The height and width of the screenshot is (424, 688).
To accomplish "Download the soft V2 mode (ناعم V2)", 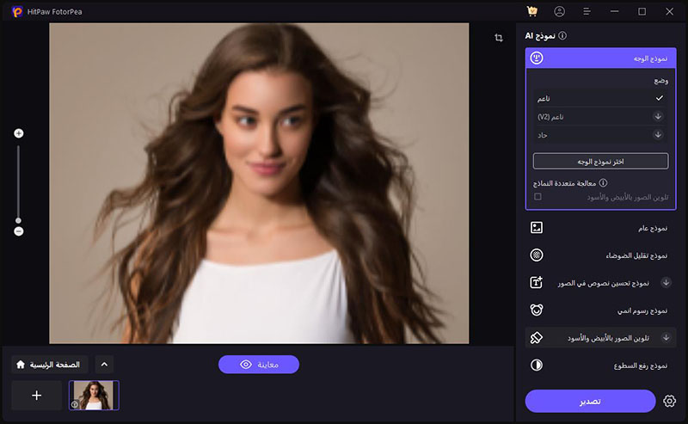I will (659, 116).
